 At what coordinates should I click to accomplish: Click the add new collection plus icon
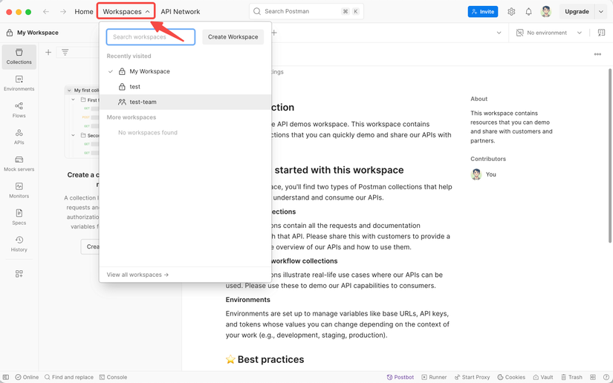click(x=48, y=52)
